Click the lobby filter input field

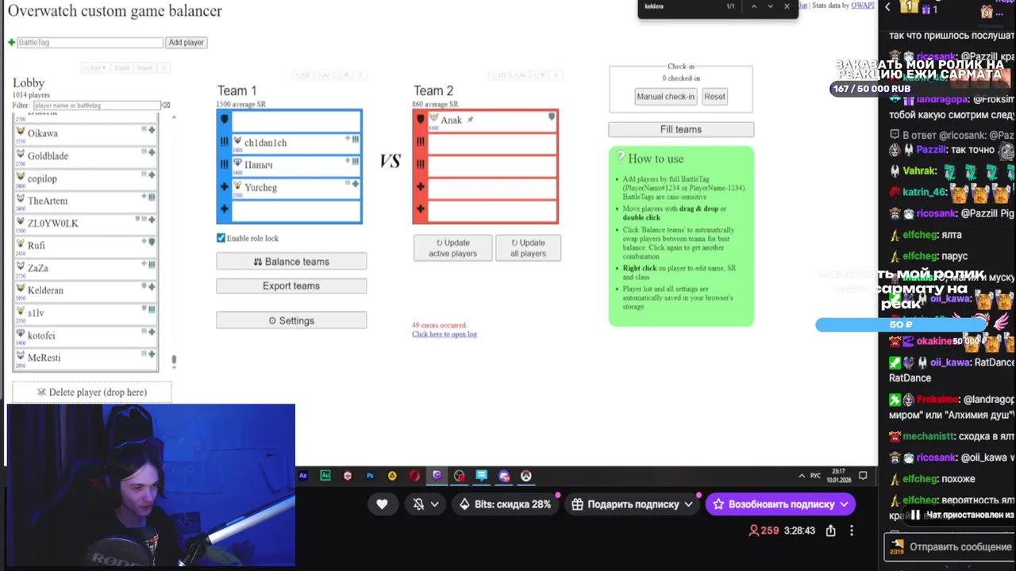[x=96, y=105]
